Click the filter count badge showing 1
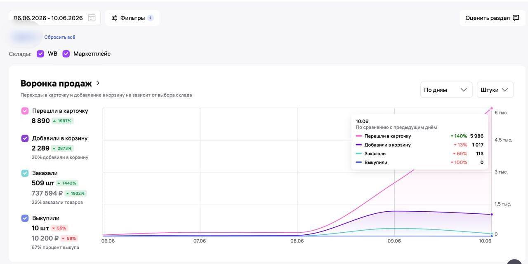 pos(150,18)
